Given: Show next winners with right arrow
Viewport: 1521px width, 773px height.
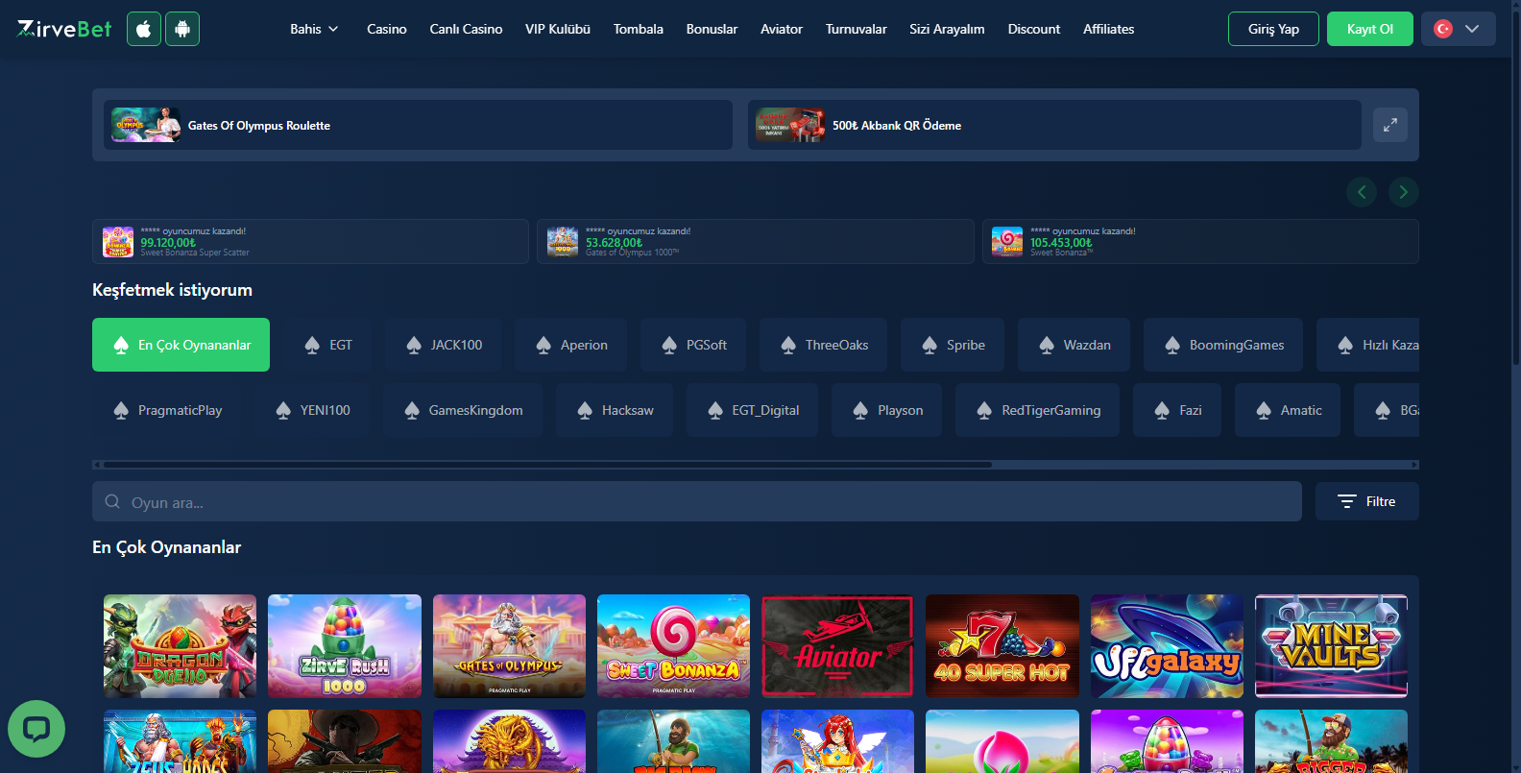Looking at the screenshot, I should point(1404,192).
